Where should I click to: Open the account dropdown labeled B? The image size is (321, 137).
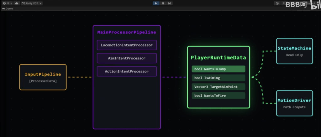pos(8,3)
